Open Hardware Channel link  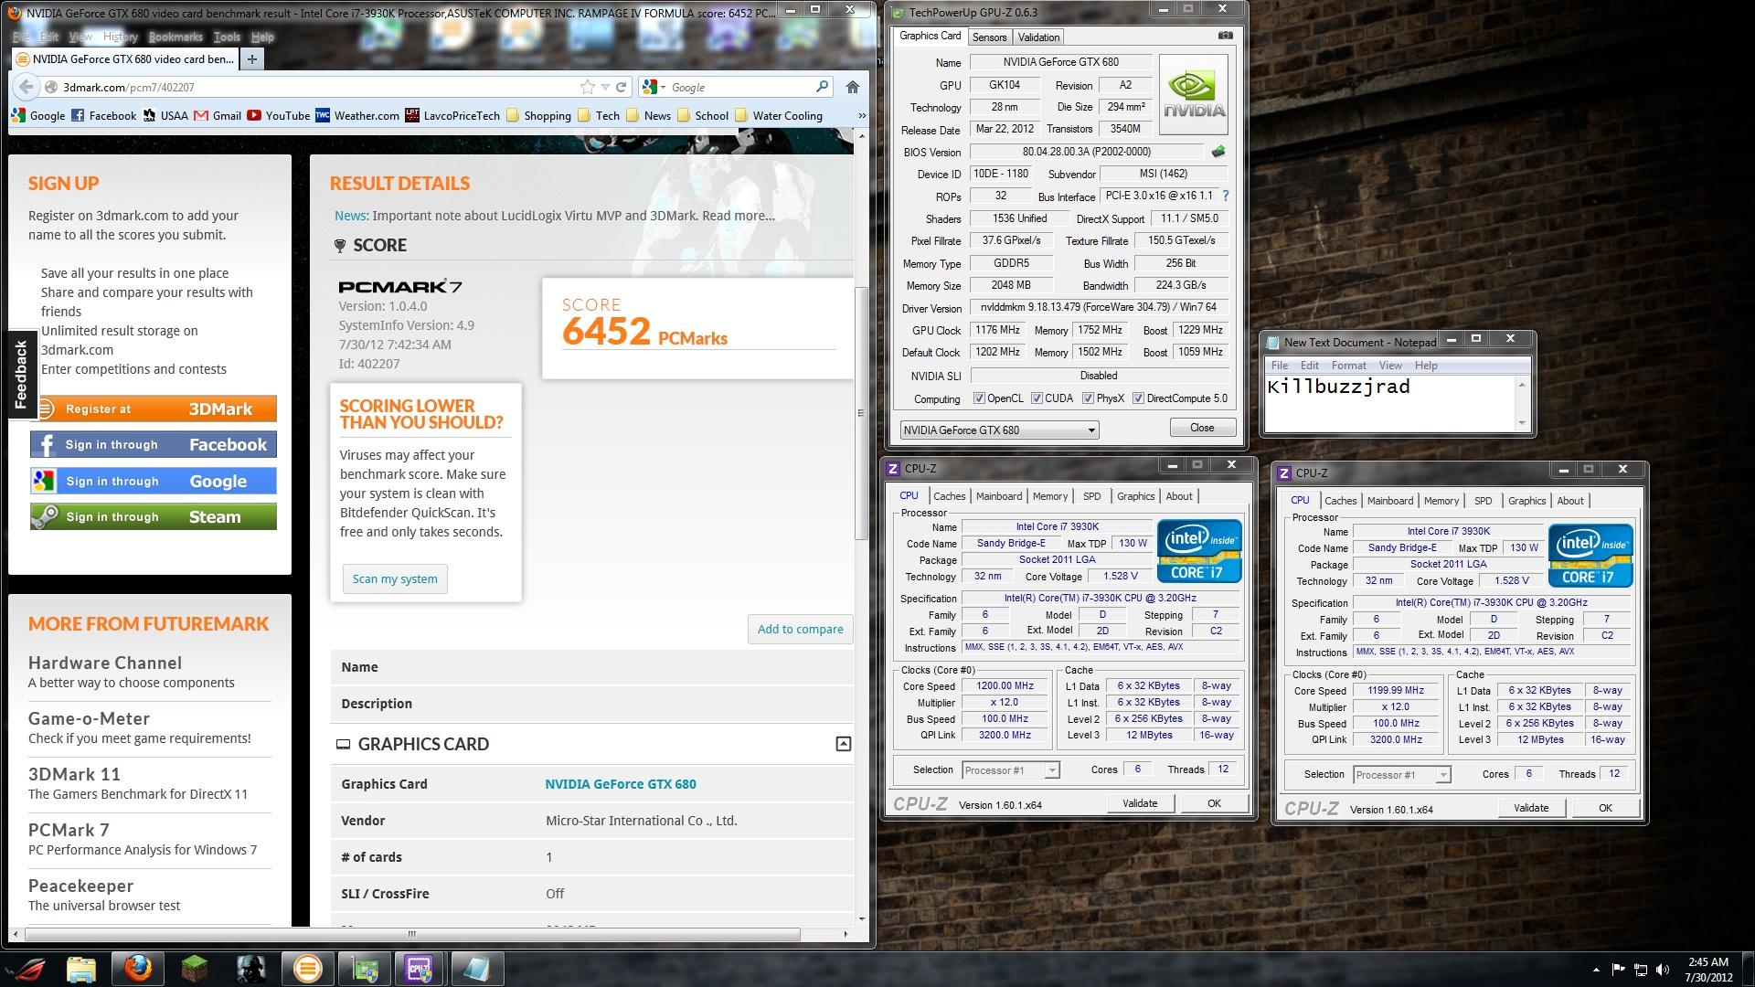[105, 663]
